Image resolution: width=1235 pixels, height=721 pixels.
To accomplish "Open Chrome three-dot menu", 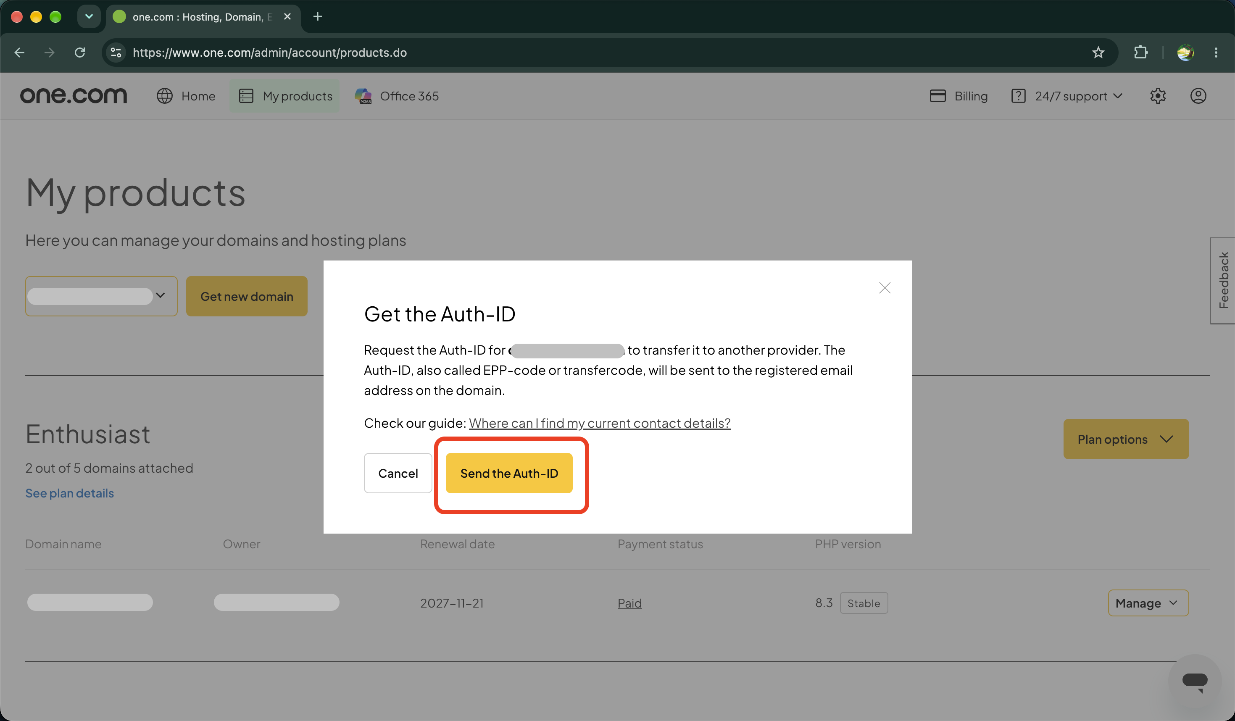I will (1216, 53).
